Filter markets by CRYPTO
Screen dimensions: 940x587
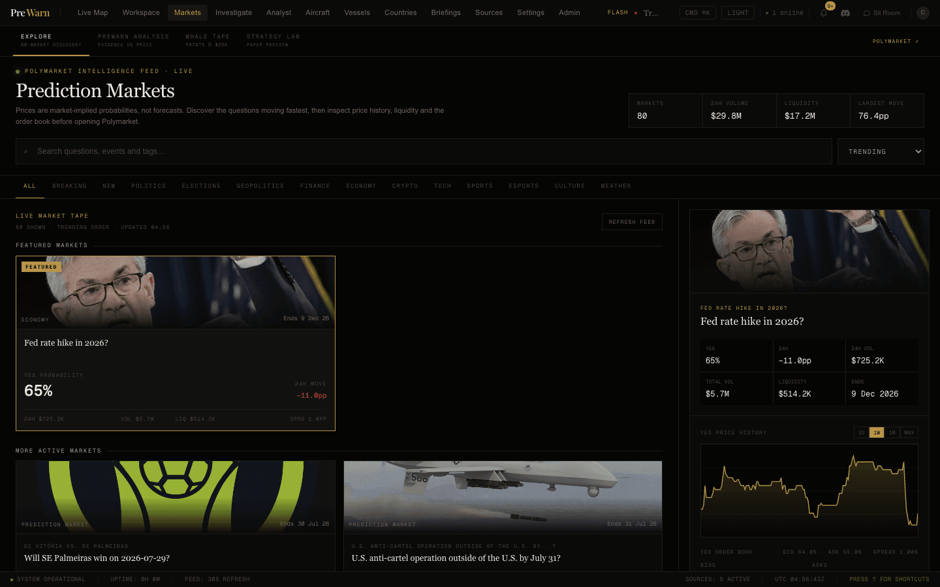pyautogui.click(x=405, y=187)
